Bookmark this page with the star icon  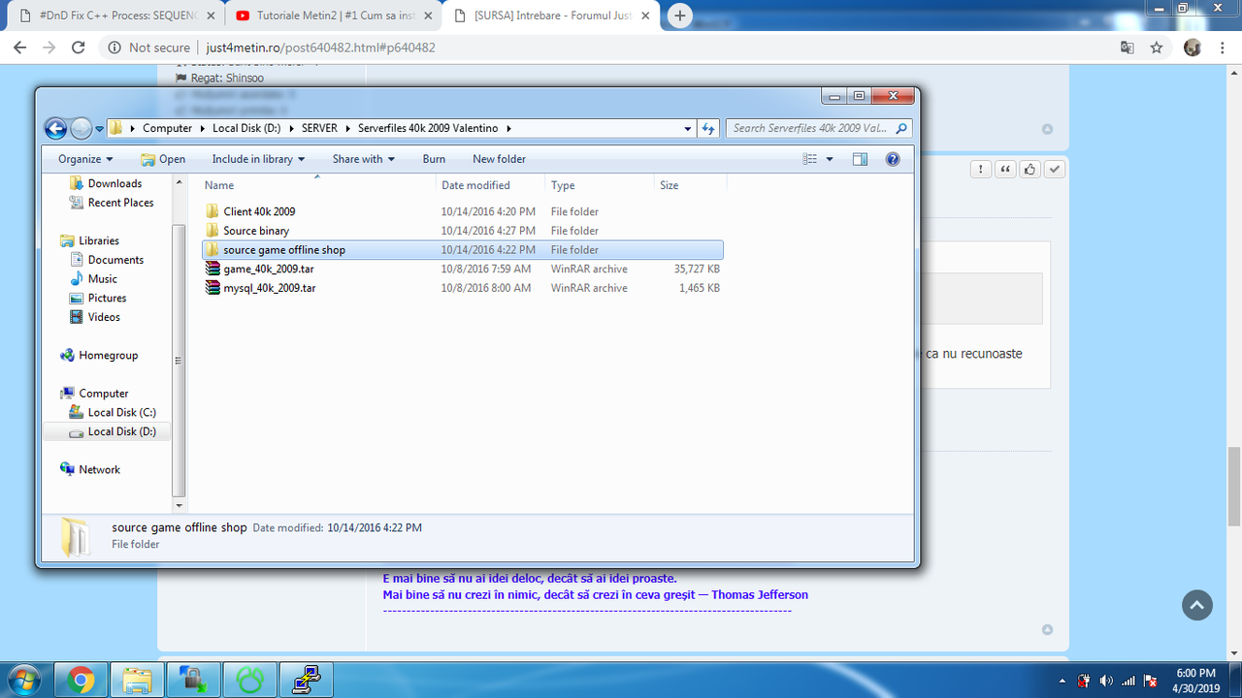point(1157,48)
